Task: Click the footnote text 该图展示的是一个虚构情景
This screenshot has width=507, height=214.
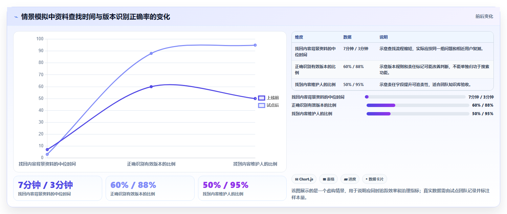Action: tap(391, 194)
